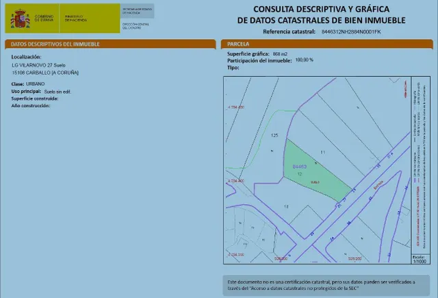Screen dimensions: 438x298
Task: Select cadastral reference 8446312NH2884N0001FK
Action: 351,32
